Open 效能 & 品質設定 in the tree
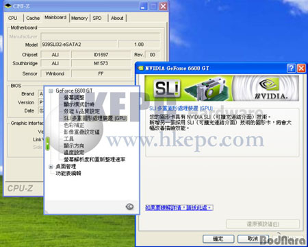The image size is (308, 247). pyautogui.click(x=81, y=111)
